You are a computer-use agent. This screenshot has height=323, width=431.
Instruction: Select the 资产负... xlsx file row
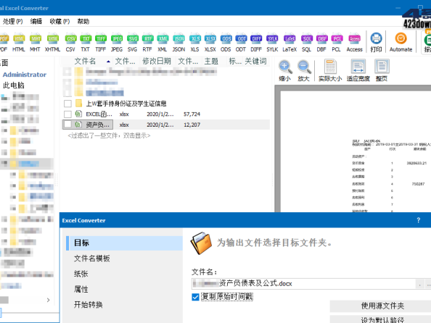pos(166,125)
